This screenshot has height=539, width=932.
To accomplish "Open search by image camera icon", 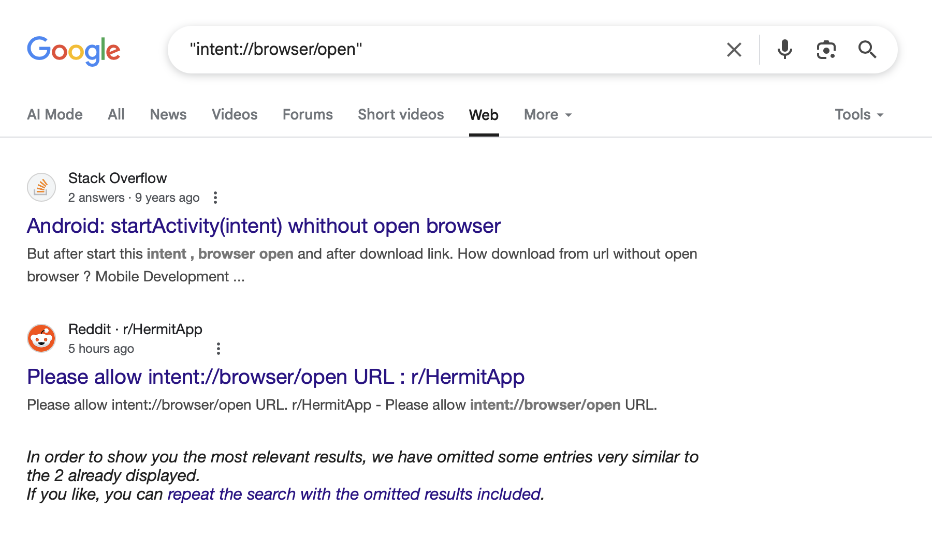I will pos(826,50).
